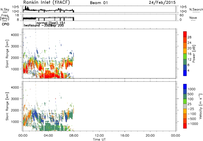The image size is (203, 141).
Task: Click the 'CPID' row label
Action: tap(6, 24)
